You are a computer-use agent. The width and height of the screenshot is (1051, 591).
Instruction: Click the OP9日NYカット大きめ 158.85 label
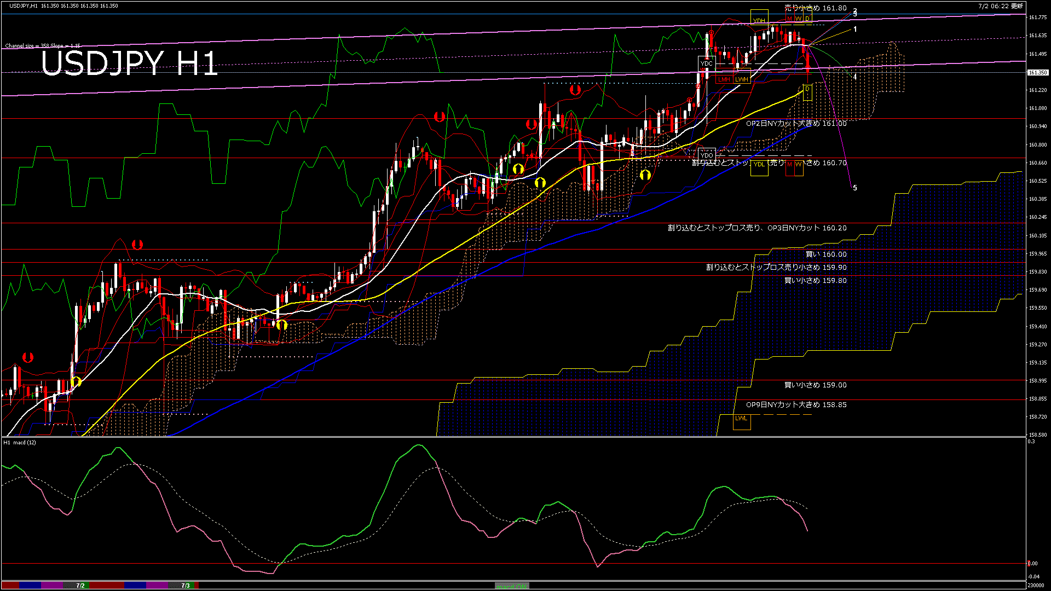click(x=796, y=405)
